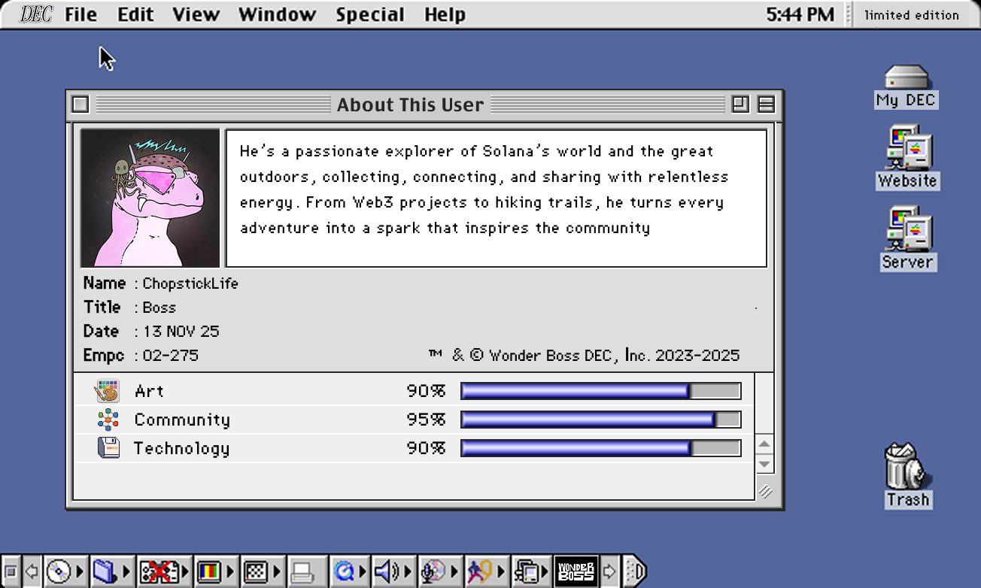This screenshot has height=588, width=981.
Task: Open the Help menu
Action: (445, 14)
